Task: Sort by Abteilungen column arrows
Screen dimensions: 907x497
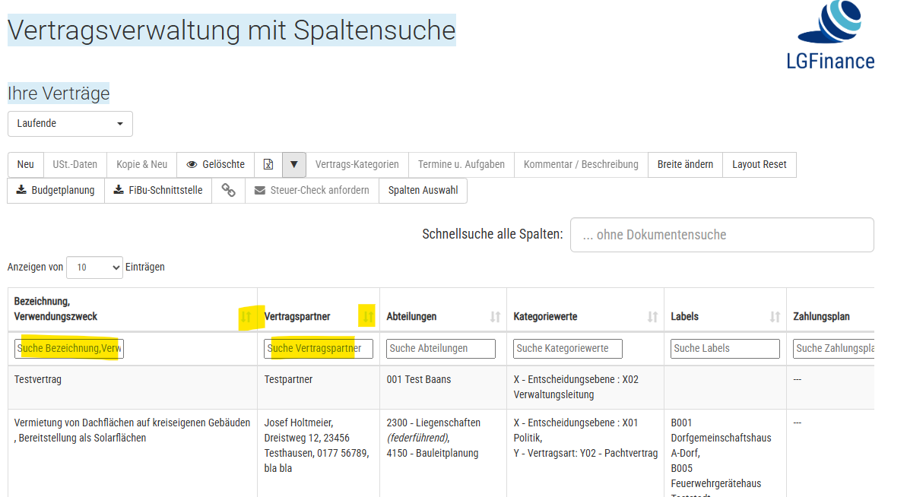Action: tap(495, 317)
